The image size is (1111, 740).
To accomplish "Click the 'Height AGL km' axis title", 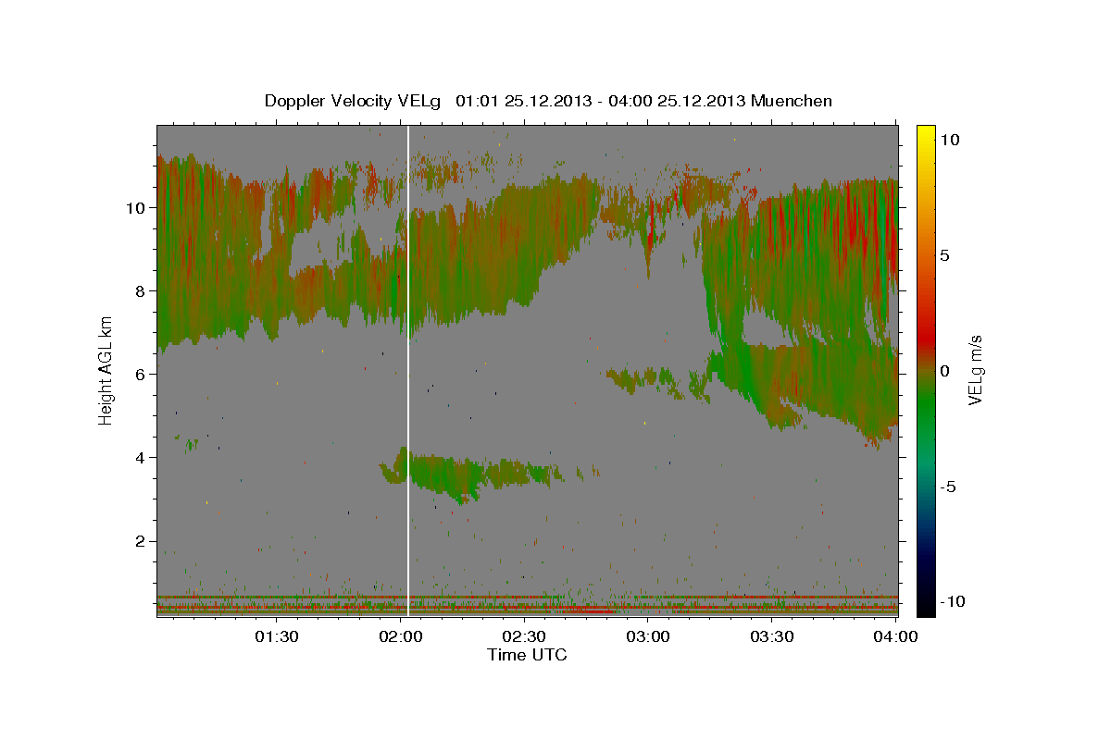I will point(106,369).
